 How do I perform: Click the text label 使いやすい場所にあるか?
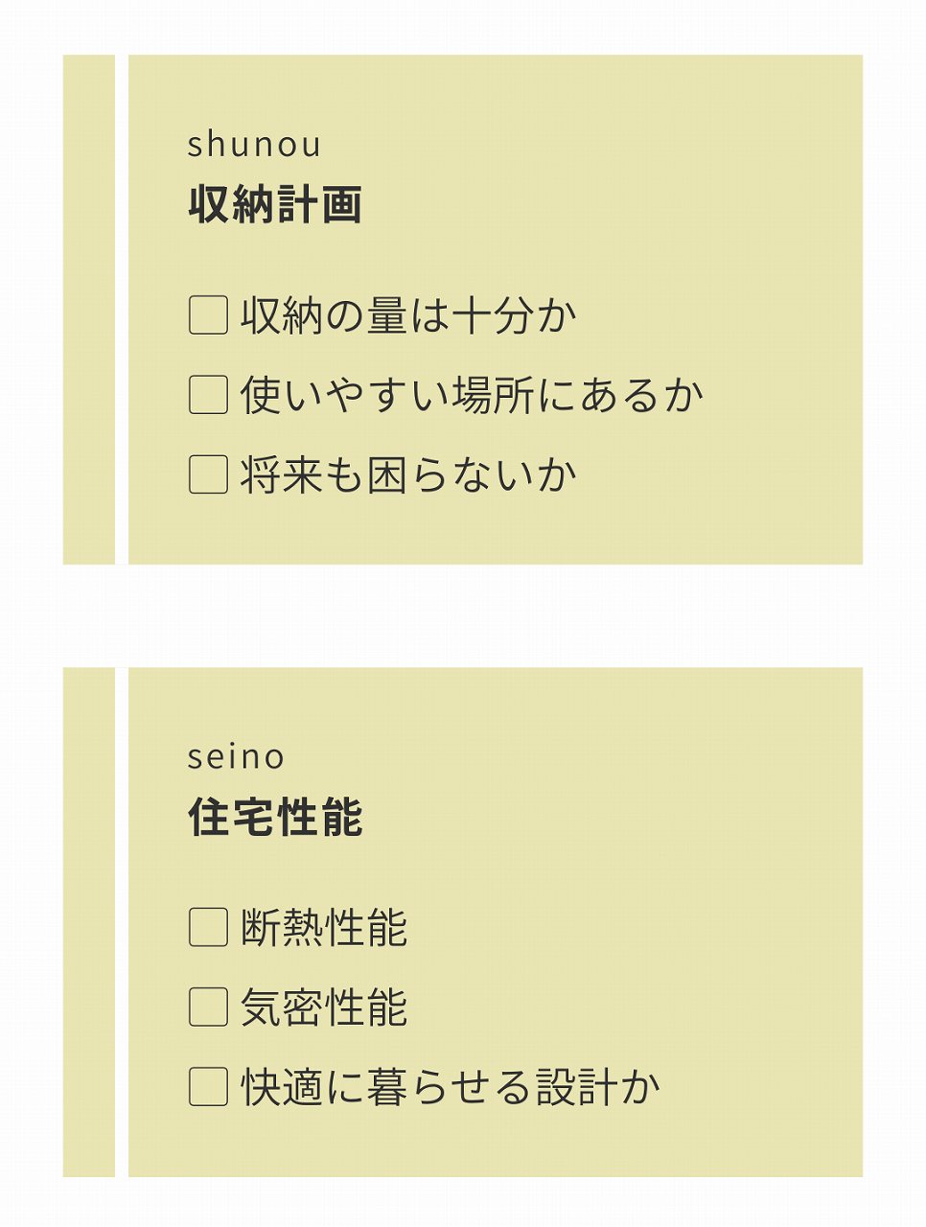coord(472,395)
